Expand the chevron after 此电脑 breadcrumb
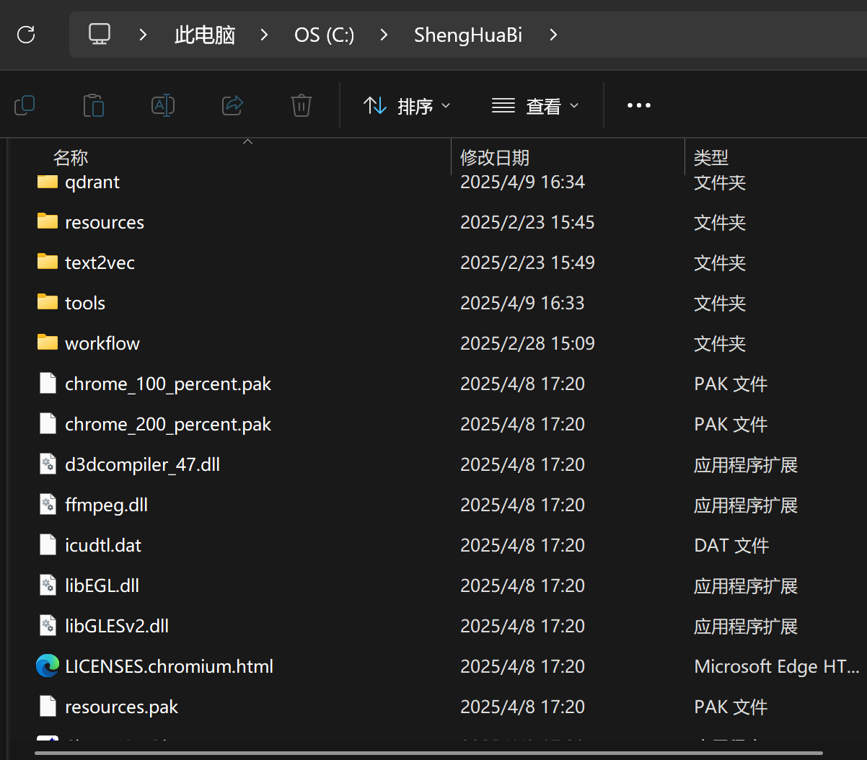This screenshot has width=867, height=760. point(265,35)
